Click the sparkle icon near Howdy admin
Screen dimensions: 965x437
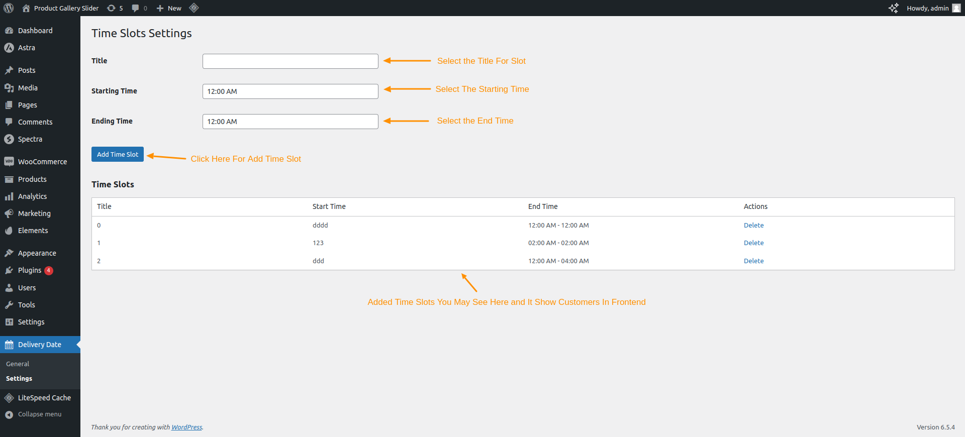pos(894,8)
